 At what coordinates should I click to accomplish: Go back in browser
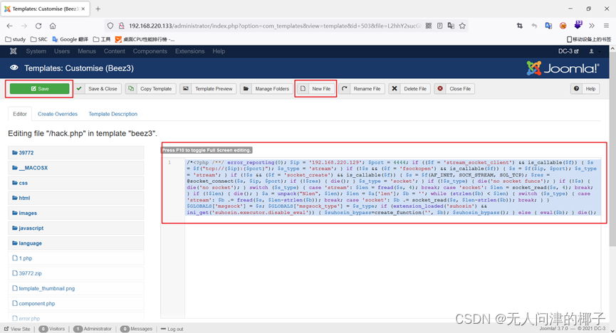(9, 26)
